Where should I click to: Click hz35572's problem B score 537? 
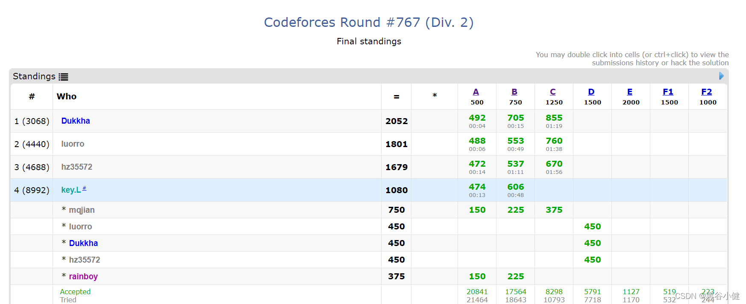(x=516, y=164)
